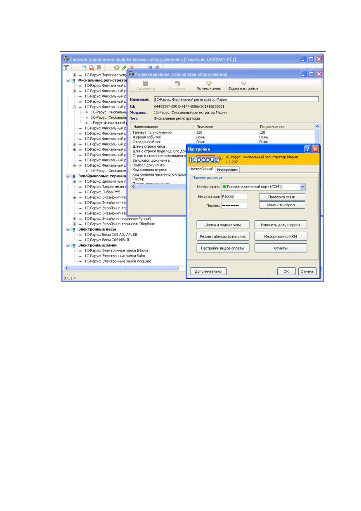
Task: Click the 'Отменить' toolbar button
Action: coord(177,85)
